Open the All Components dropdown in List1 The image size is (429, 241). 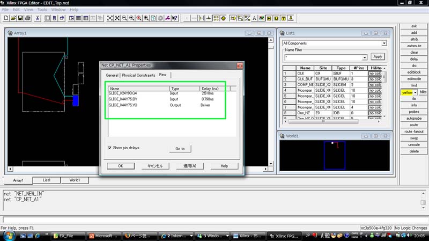(384, 43)
